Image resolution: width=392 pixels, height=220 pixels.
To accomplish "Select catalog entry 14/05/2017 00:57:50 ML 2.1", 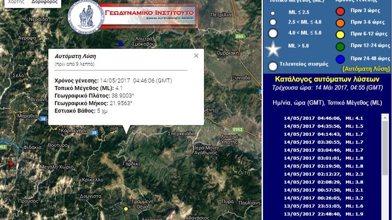I will tap(323, 190).
